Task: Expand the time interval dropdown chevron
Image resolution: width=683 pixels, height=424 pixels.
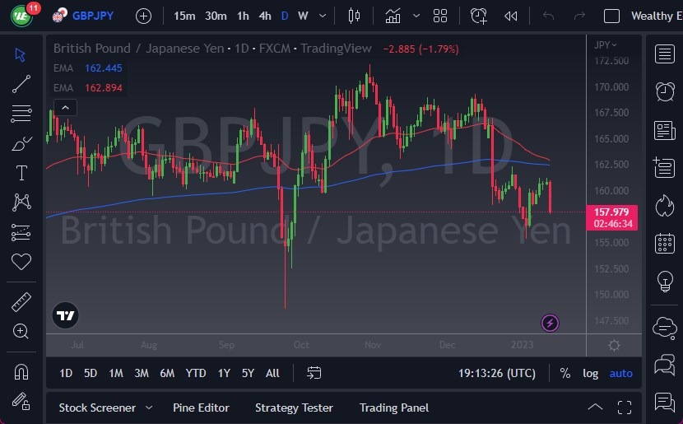Action: 322,16
